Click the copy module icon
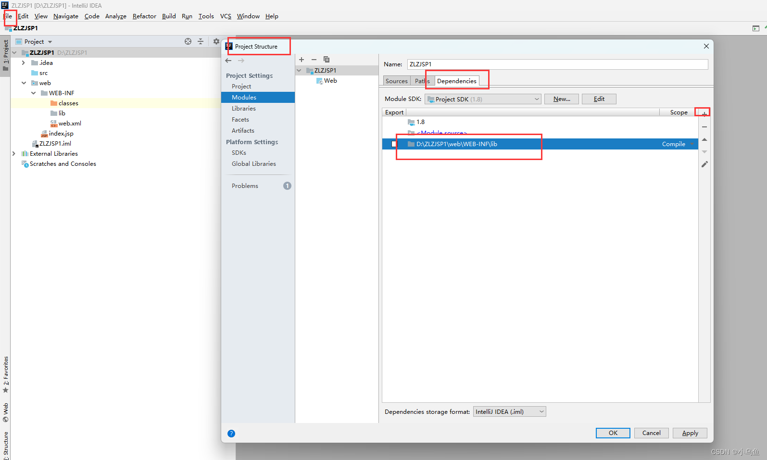Screen dimensions: 767x460 coord(327,60)
